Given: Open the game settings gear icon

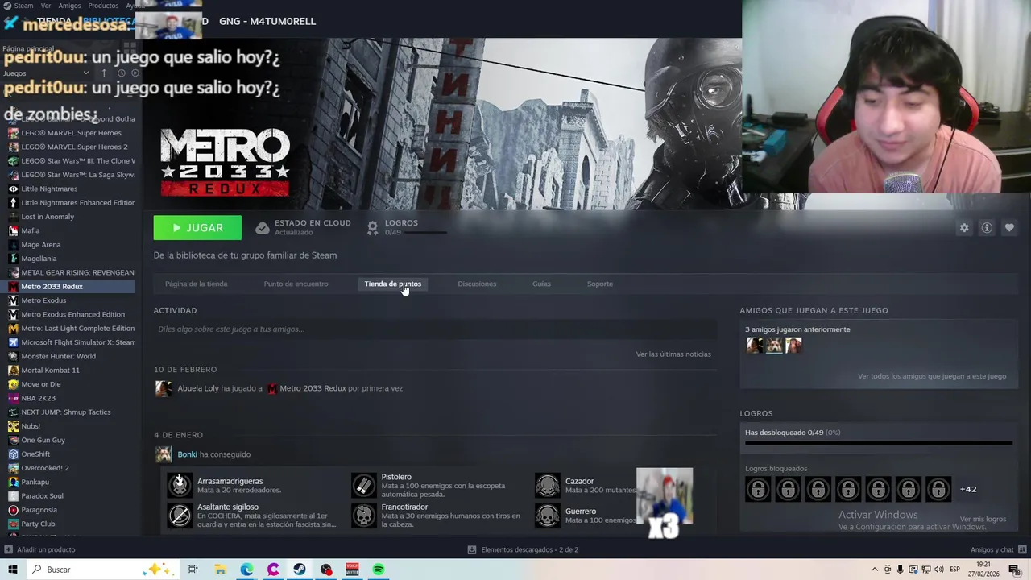Looking at the screenshot, I should (964, 228).
